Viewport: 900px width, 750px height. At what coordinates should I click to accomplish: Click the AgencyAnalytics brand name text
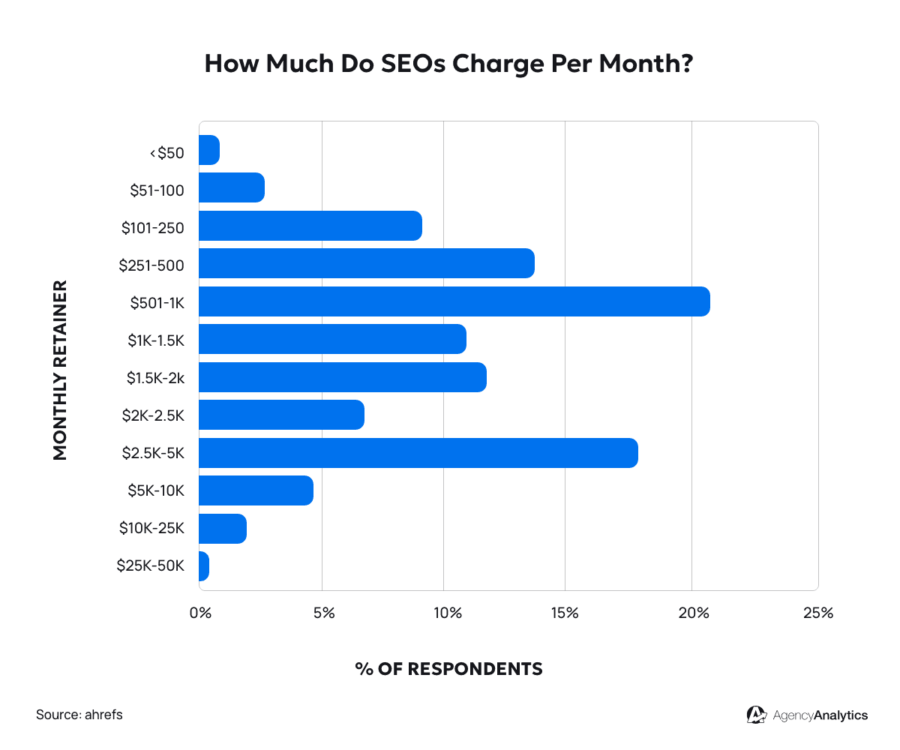pos(820,715)
